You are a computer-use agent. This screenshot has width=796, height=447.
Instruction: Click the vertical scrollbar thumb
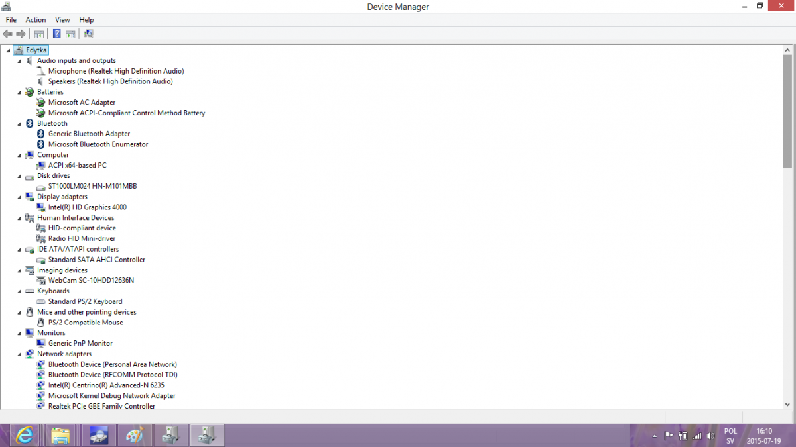click(787, 111)
